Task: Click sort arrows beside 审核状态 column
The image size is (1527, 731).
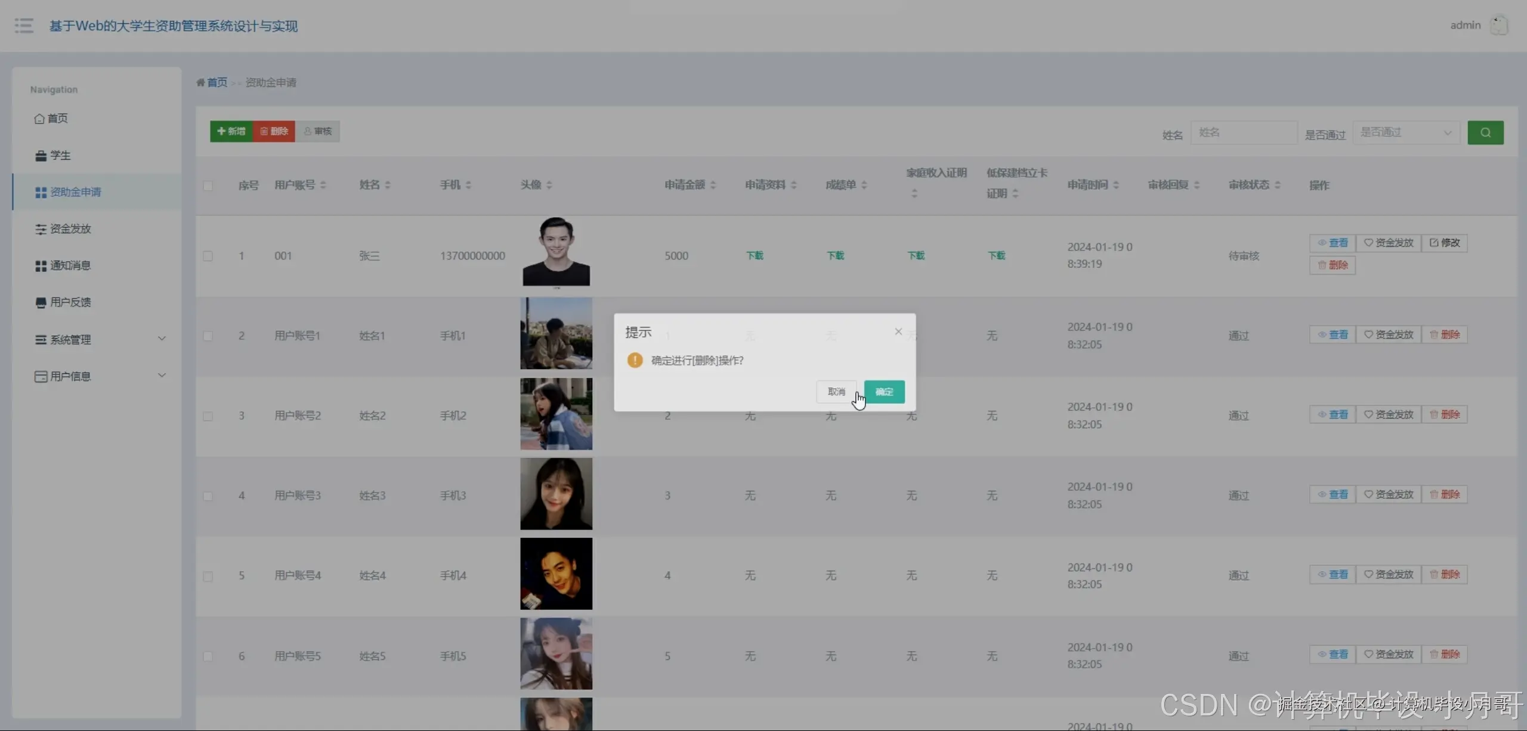Action: pyautogui.click(x=1278, y=185)
